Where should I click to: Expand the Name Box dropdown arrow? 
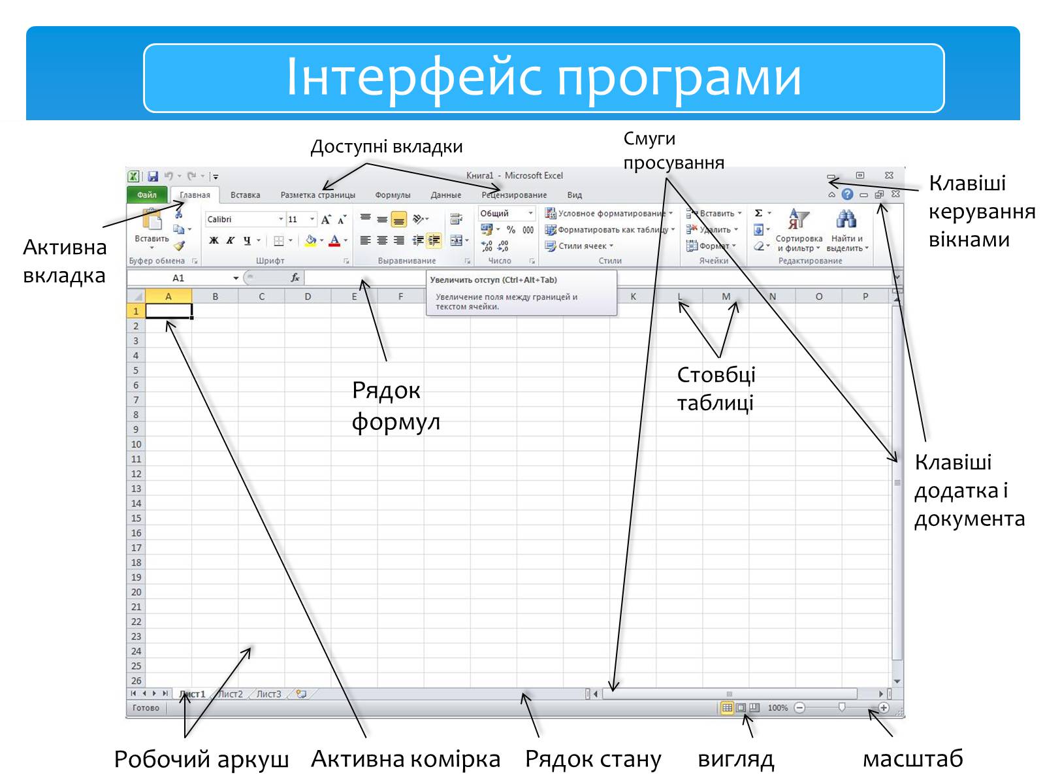click(236, 278)
